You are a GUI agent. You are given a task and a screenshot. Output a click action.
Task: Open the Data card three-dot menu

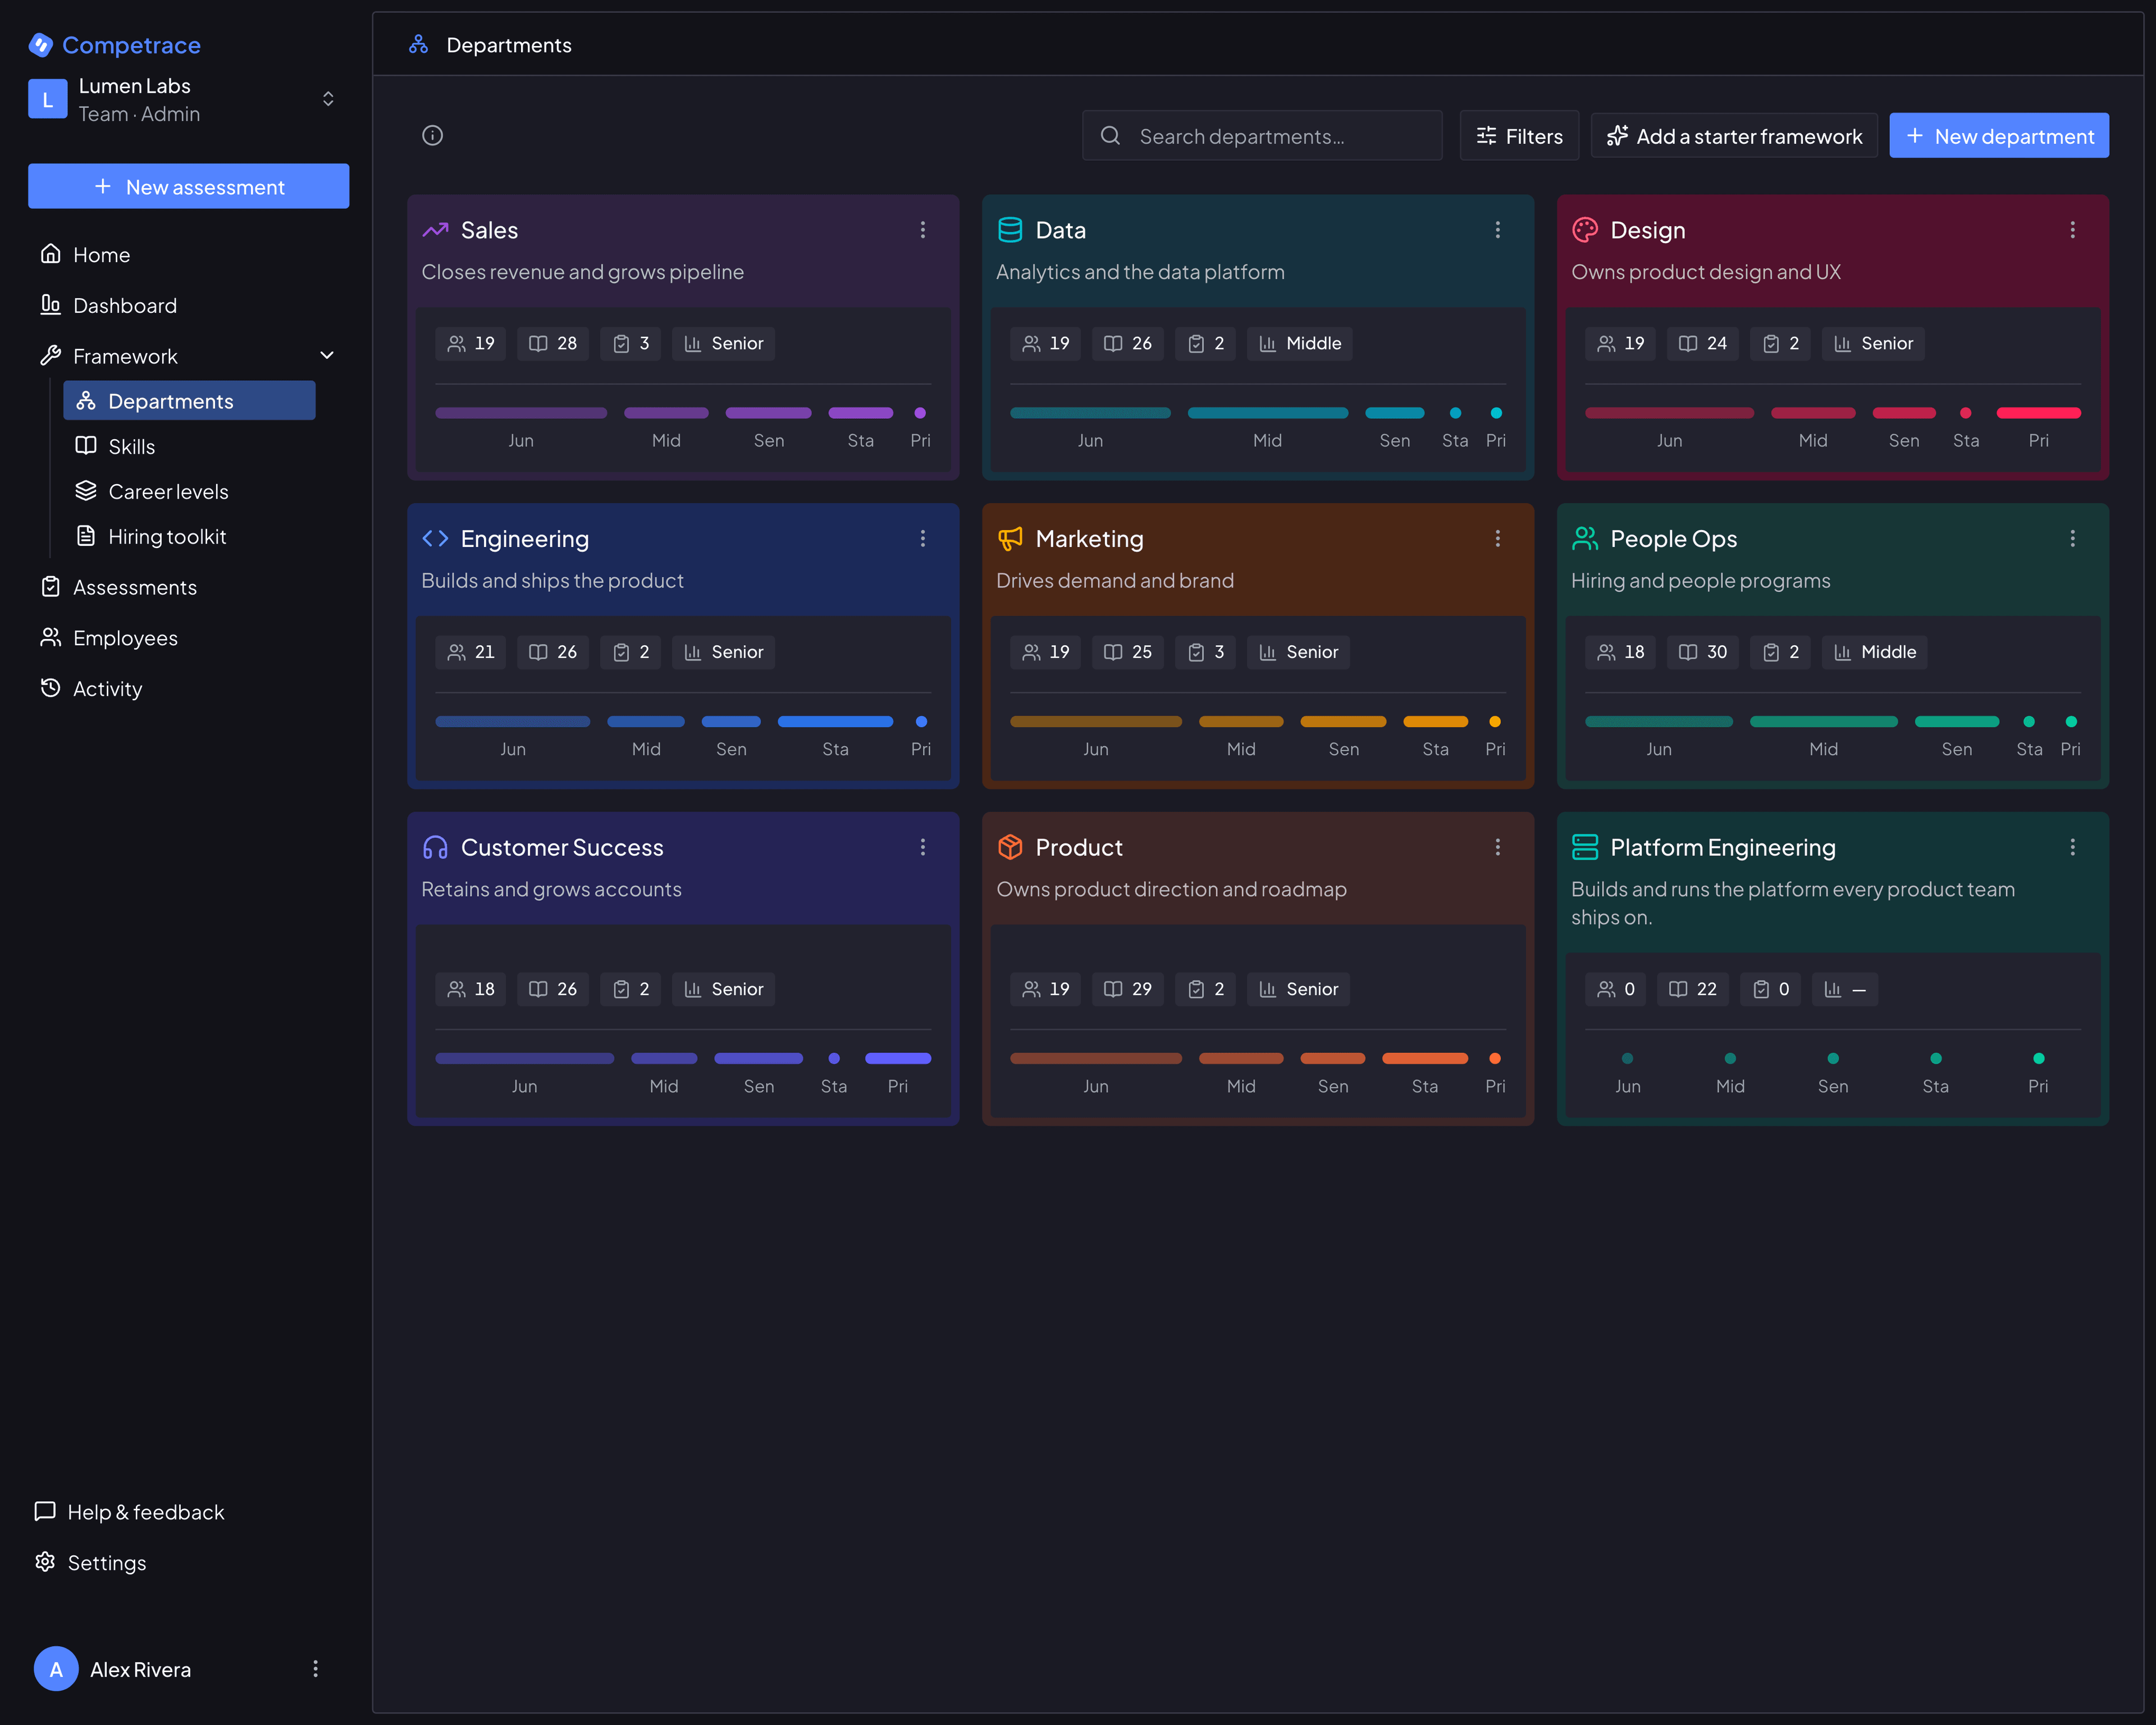[1498, 230]
